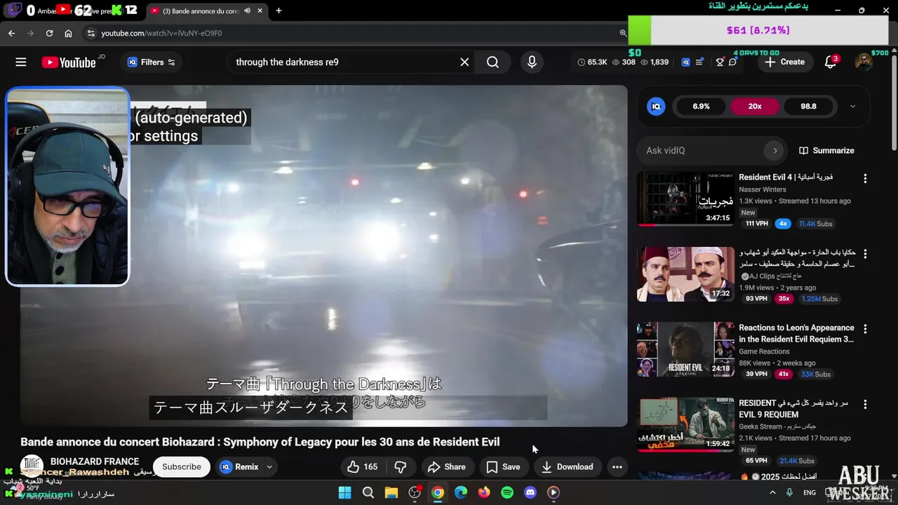Open options for AJ Clips video
898x505 pixels.
click(x=865, y=254)
